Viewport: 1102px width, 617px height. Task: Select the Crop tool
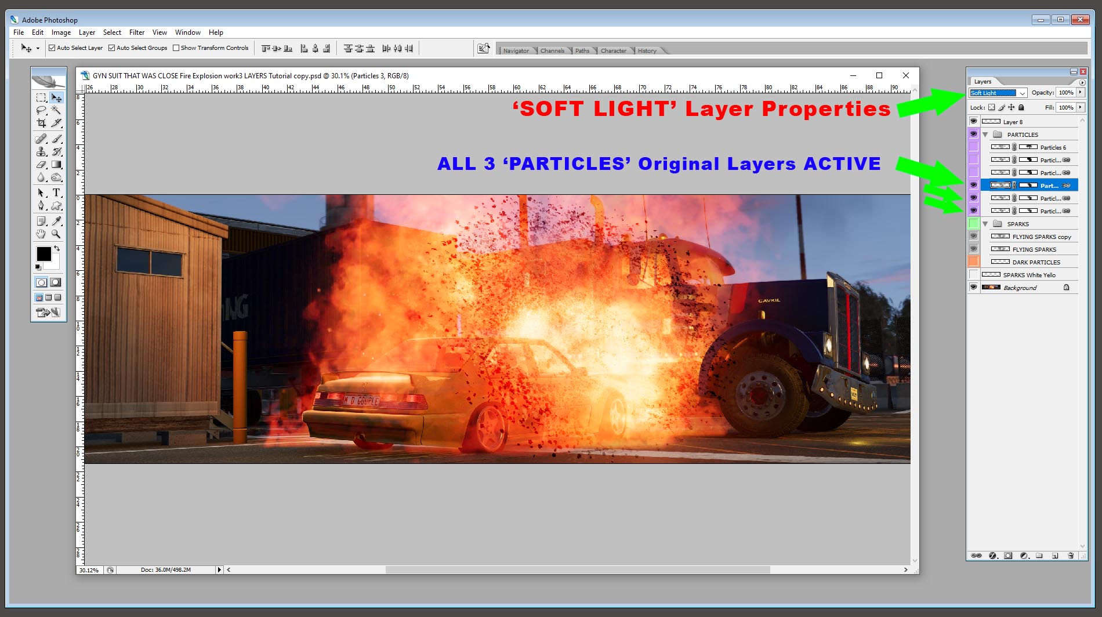[41, 123]
